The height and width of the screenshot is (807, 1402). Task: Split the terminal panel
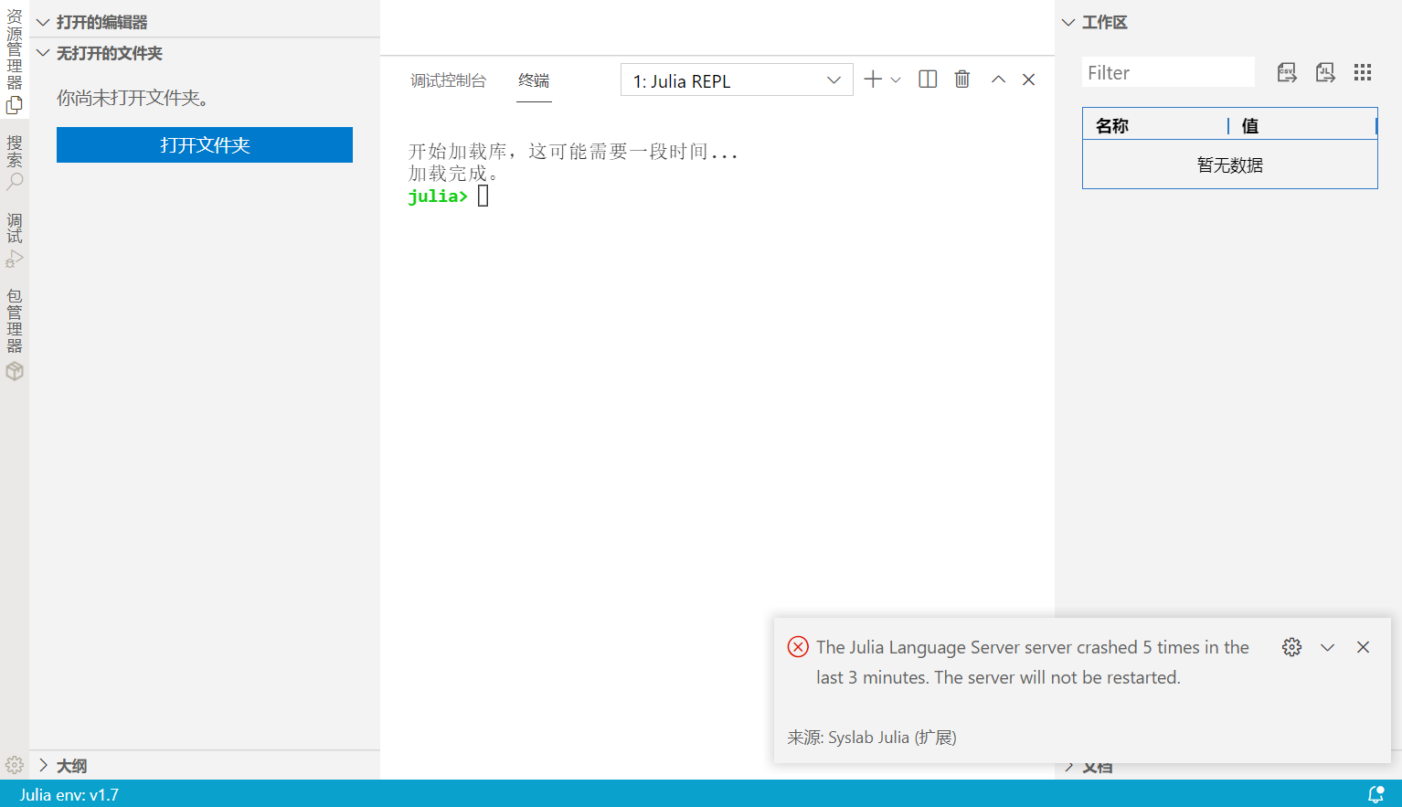pos(928,80)
